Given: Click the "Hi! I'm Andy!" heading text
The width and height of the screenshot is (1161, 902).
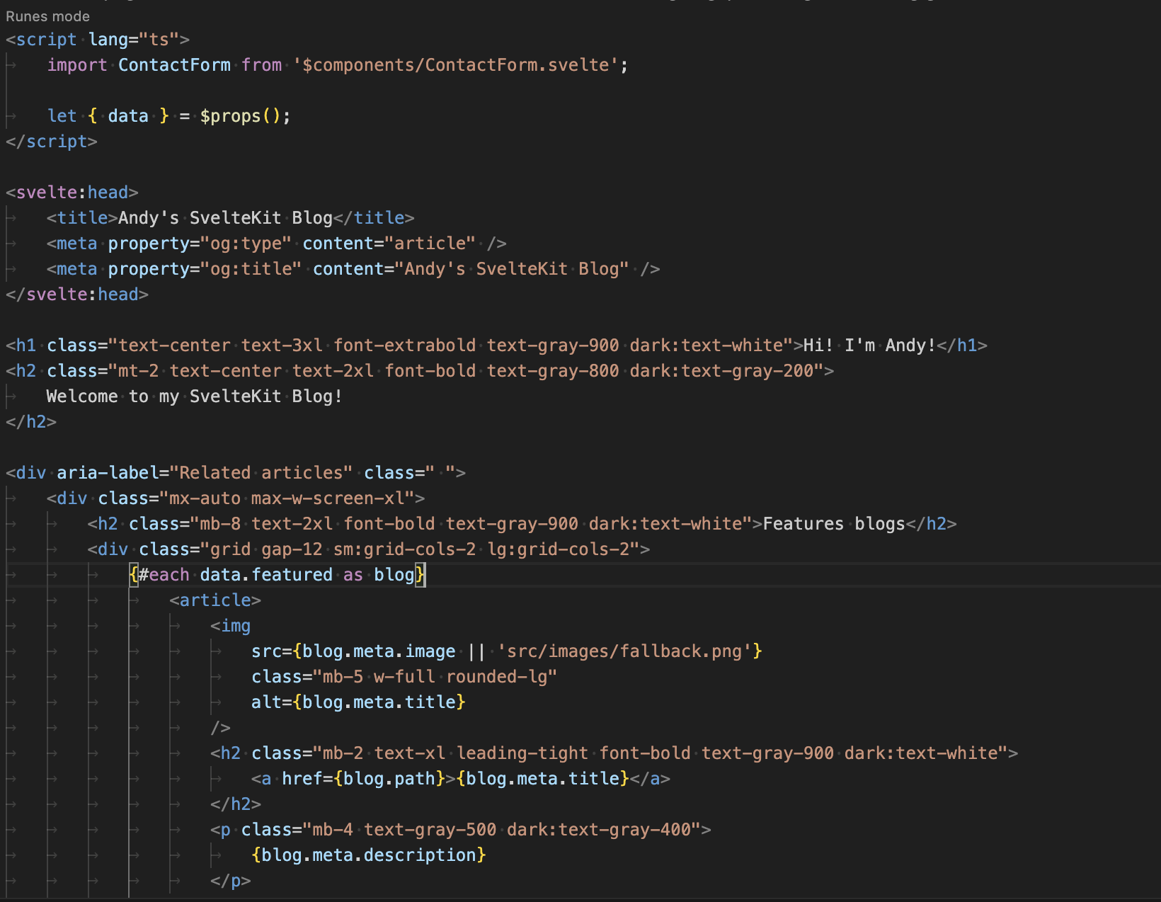Looking at the screenshot, I should point(869,346).
